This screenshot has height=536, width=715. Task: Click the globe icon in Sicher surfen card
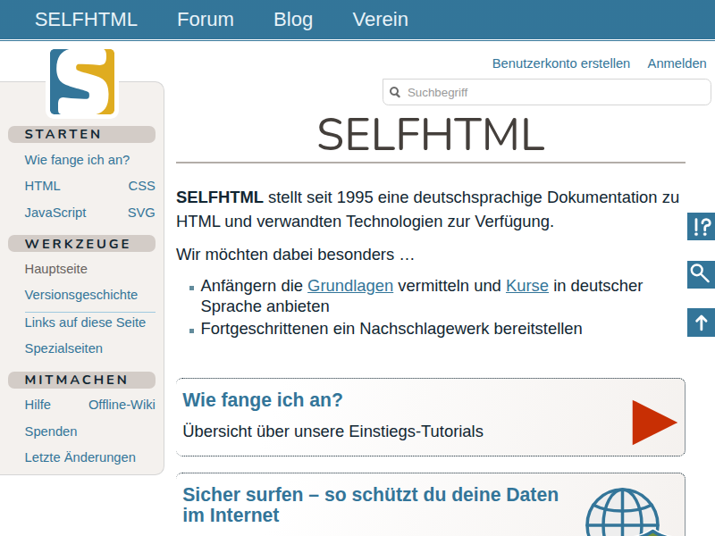pyautogui.click(x=622, y=512)
